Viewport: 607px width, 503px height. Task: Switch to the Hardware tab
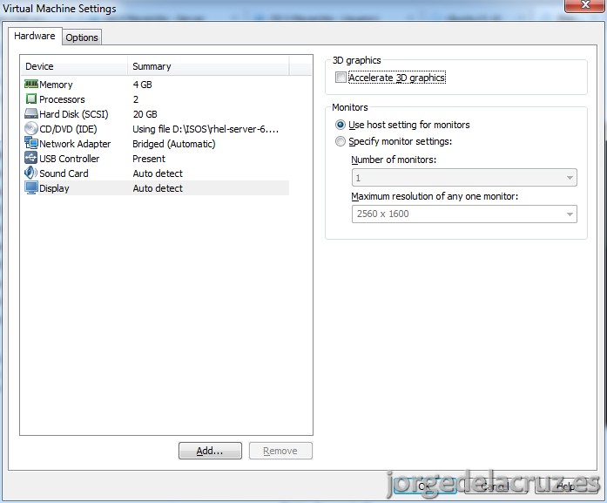[35, 36]
